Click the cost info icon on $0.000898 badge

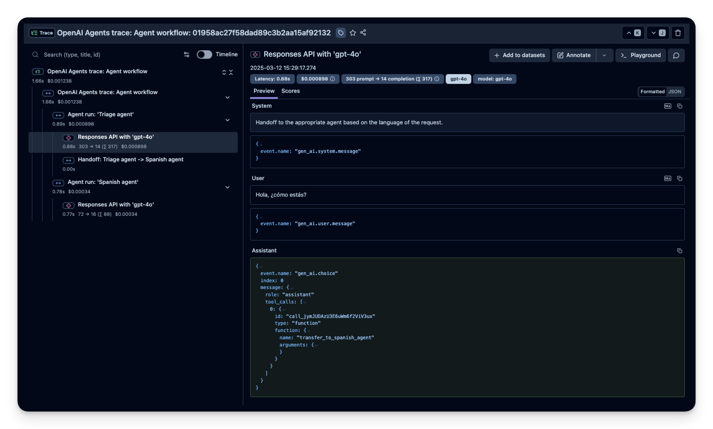[332, 79]
